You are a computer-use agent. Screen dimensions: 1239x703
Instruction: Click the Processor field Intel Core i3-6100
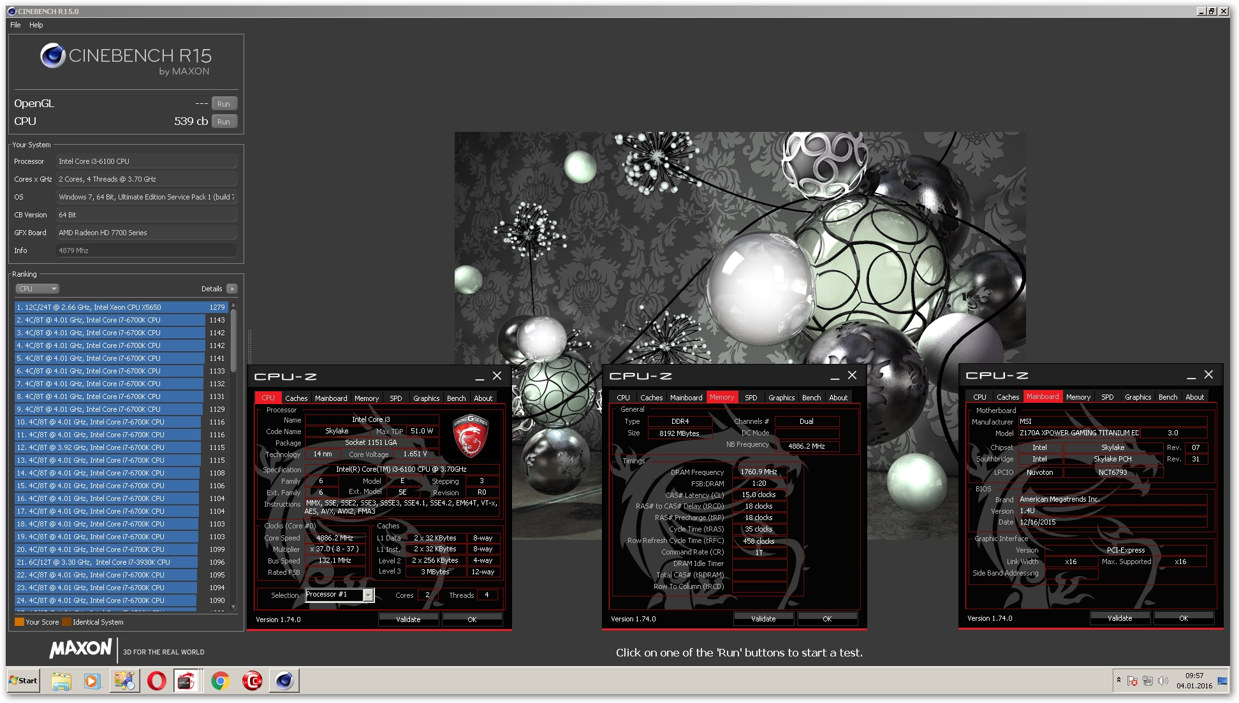click(147, 161)
